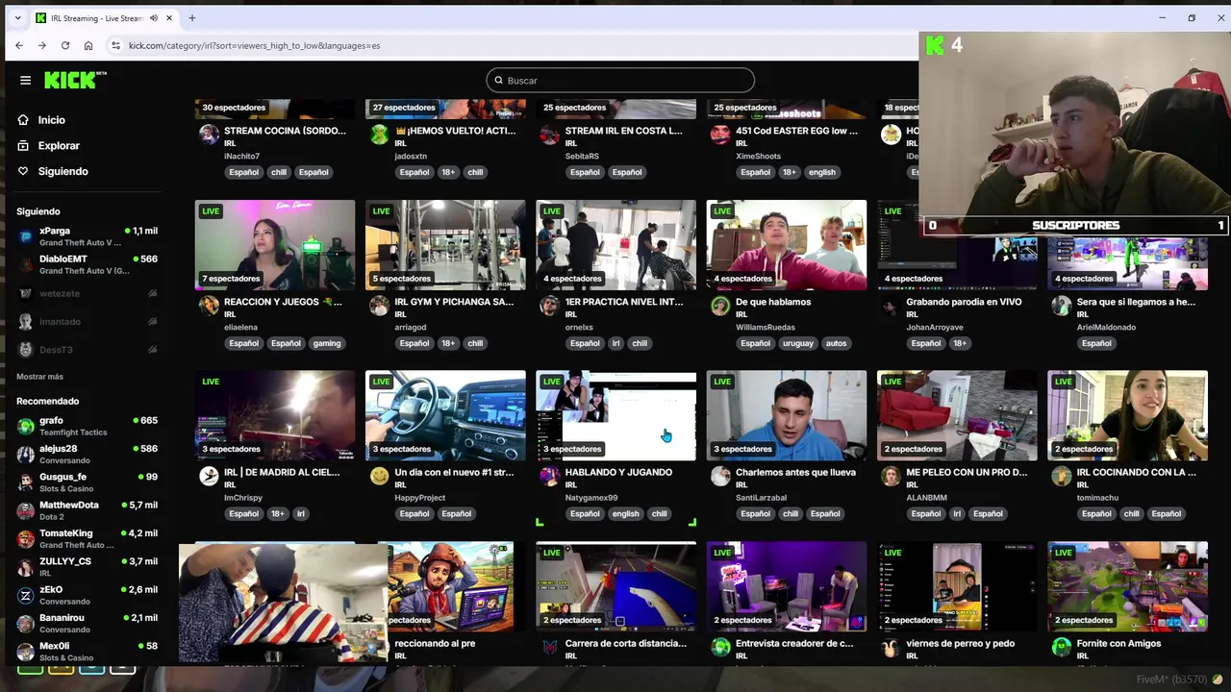Mute the tab audio speaker icon
The image size is (1231, 692).
tap(154, 18)
